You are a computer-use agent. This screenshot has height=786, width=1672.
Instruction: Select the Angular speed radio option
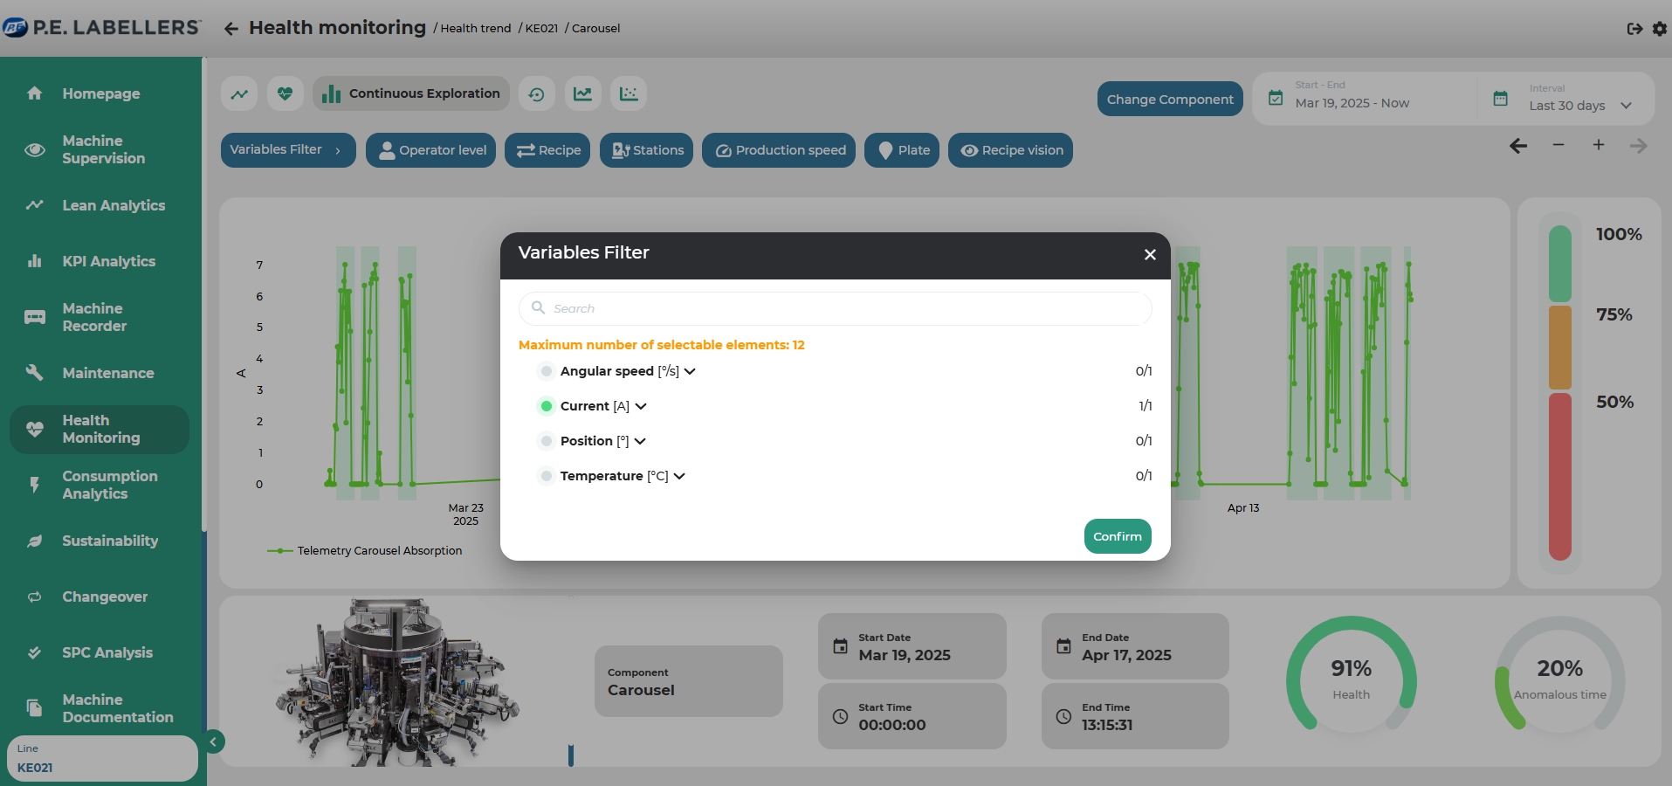click(x=547, y=371)
